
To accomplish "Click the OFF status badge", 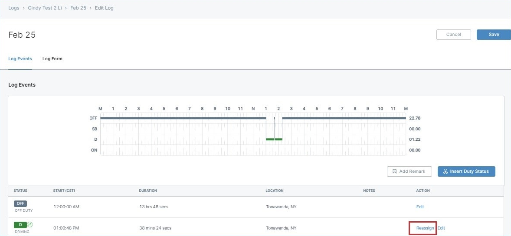I will point(20,204).
